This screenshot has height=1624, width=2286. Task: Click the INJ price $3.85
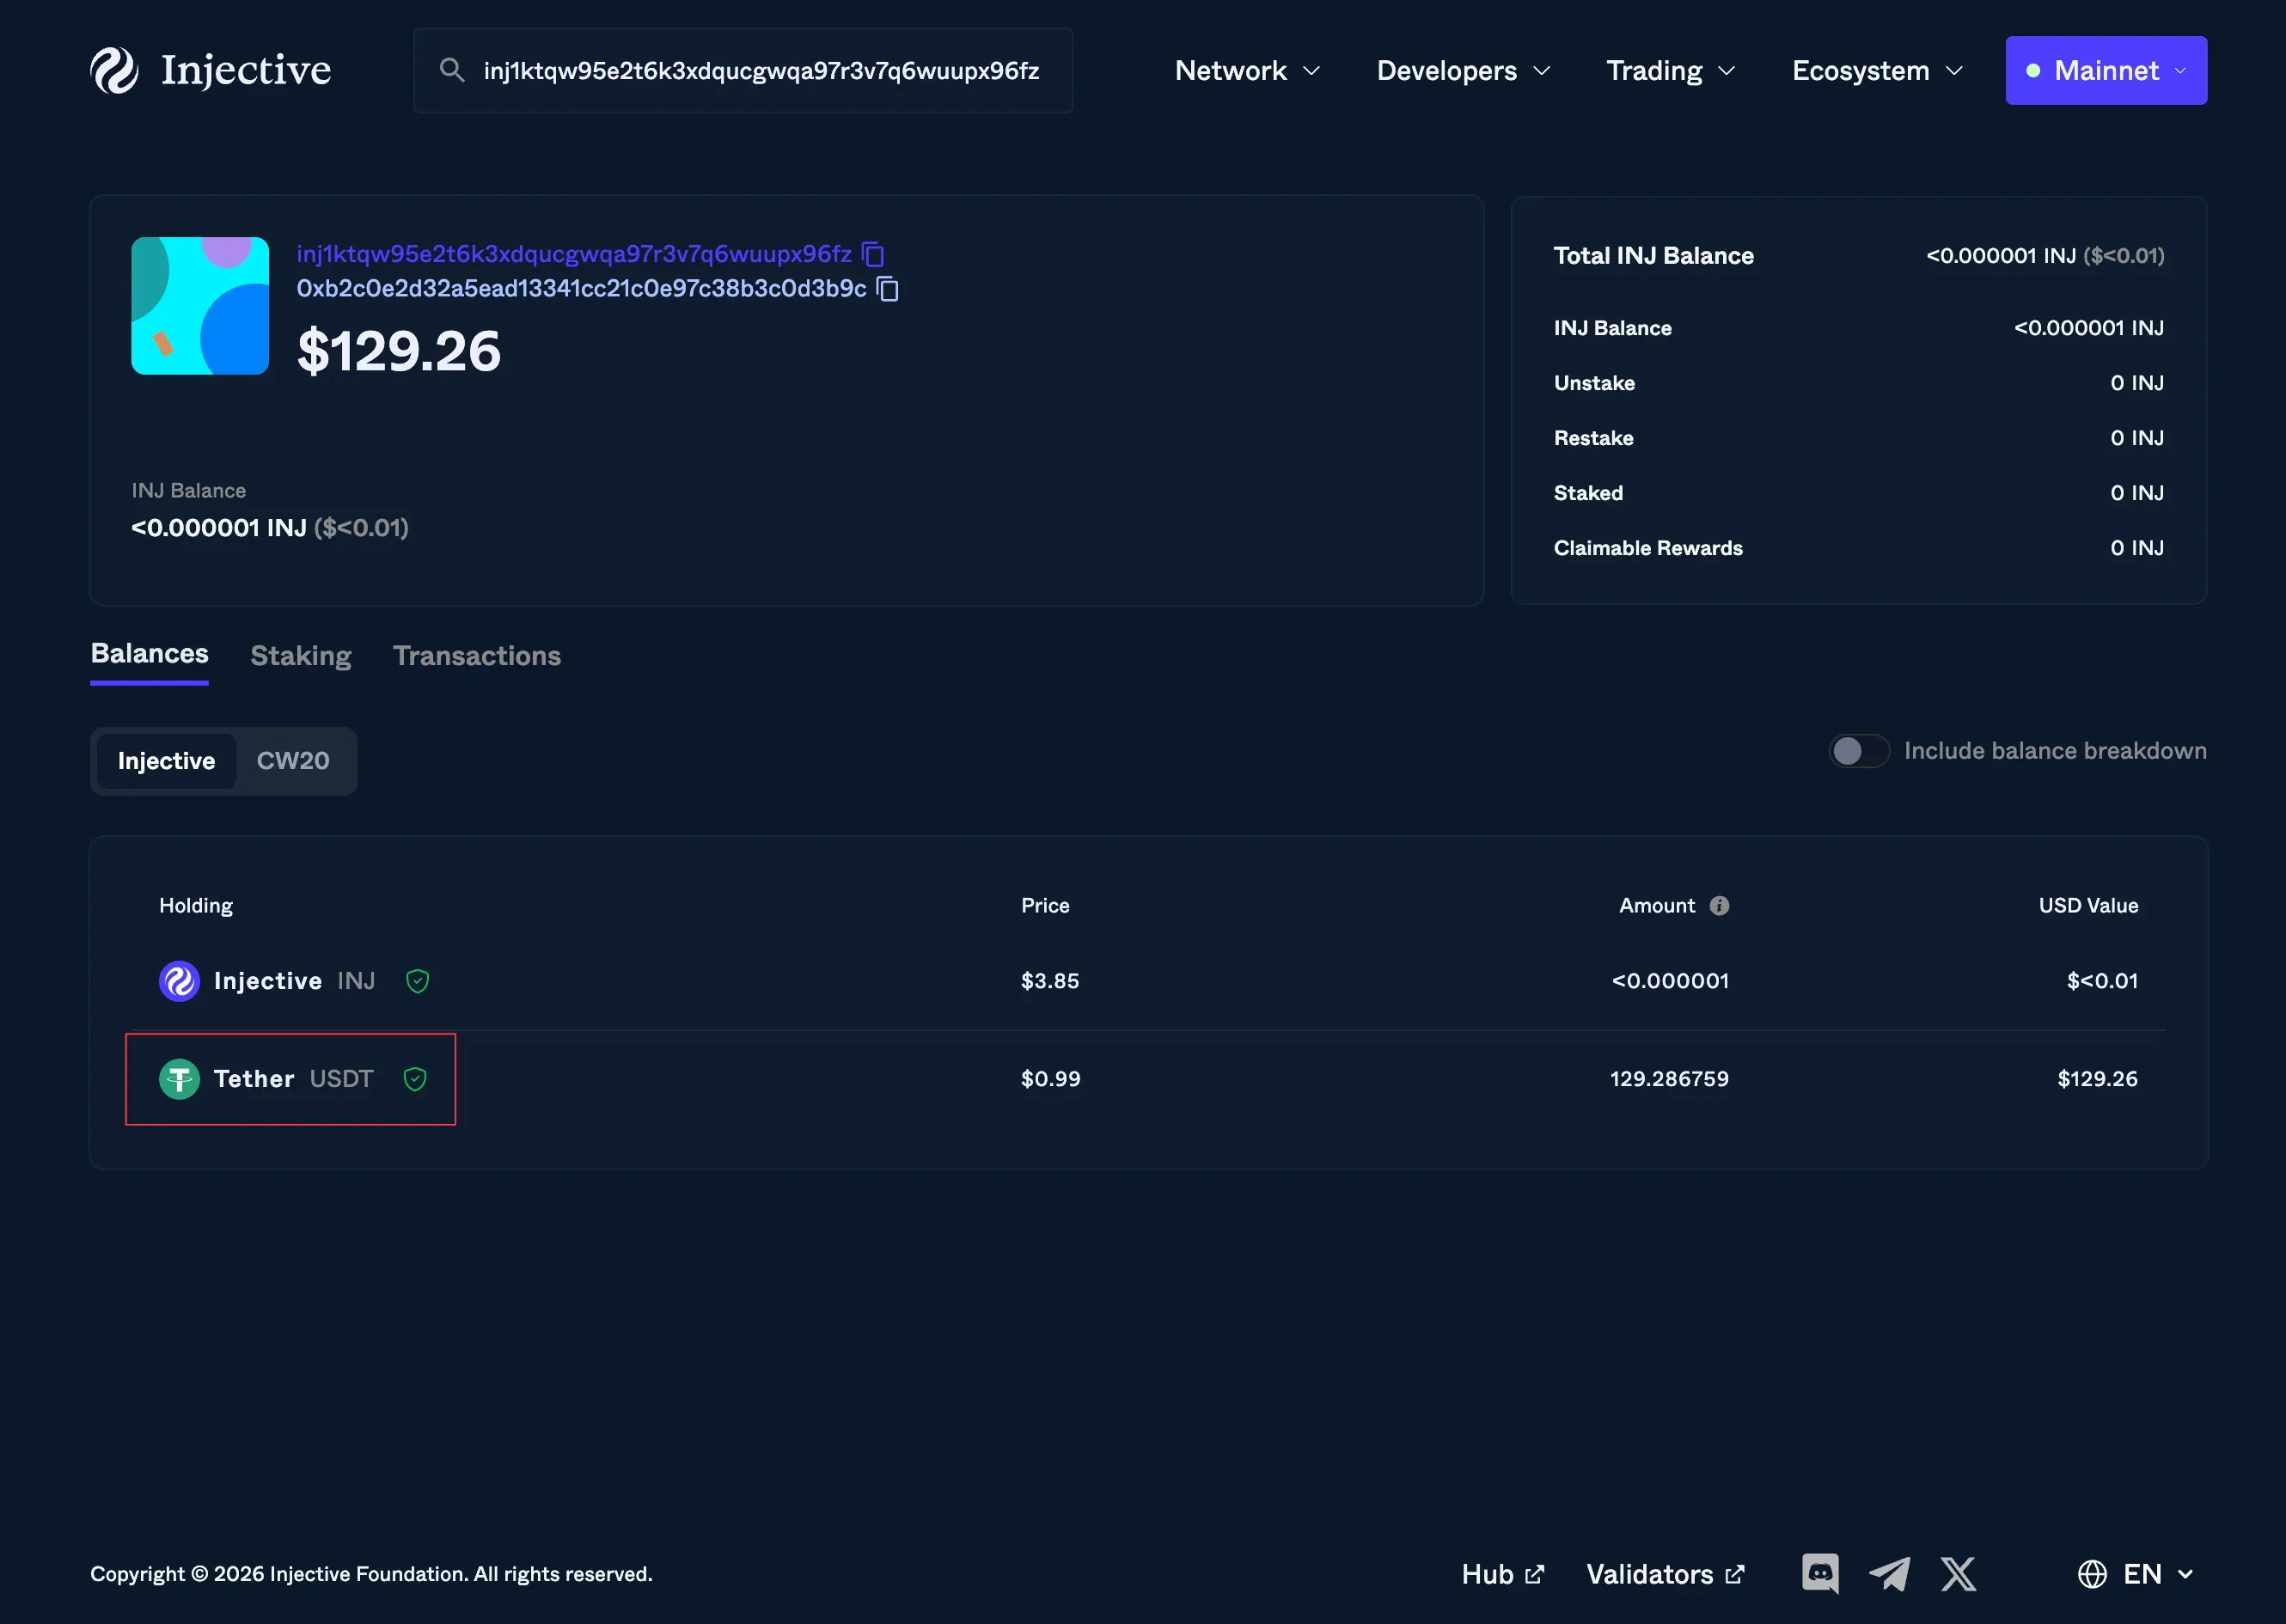point(1050,981)
